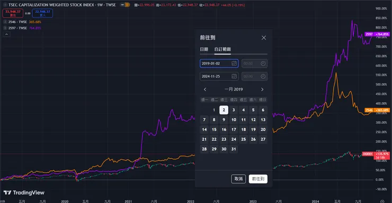The height and width of the screenshot is (203, 392).
Task: Click the red sell price button 22,948.37
Action: (x=13, y=13)
